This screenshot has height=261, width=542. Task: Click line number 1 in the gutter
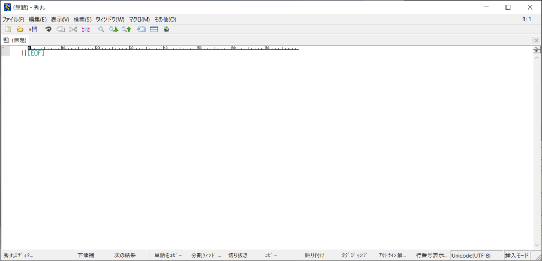(22, 53)
